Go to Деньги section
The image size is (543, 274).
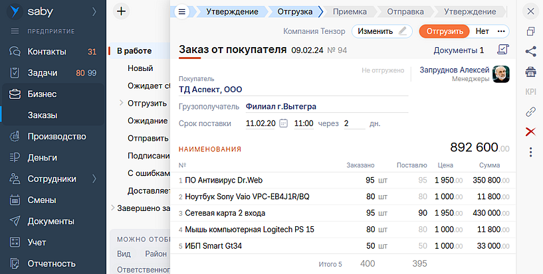44,157
